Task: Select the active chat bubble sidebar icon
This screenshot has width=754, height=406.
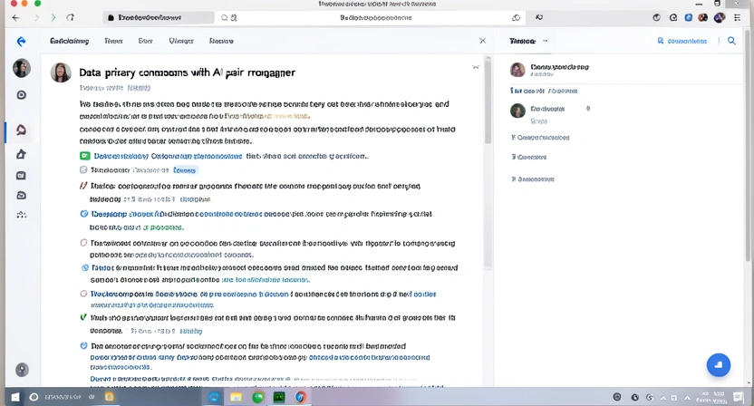Action: pos(21,130)
